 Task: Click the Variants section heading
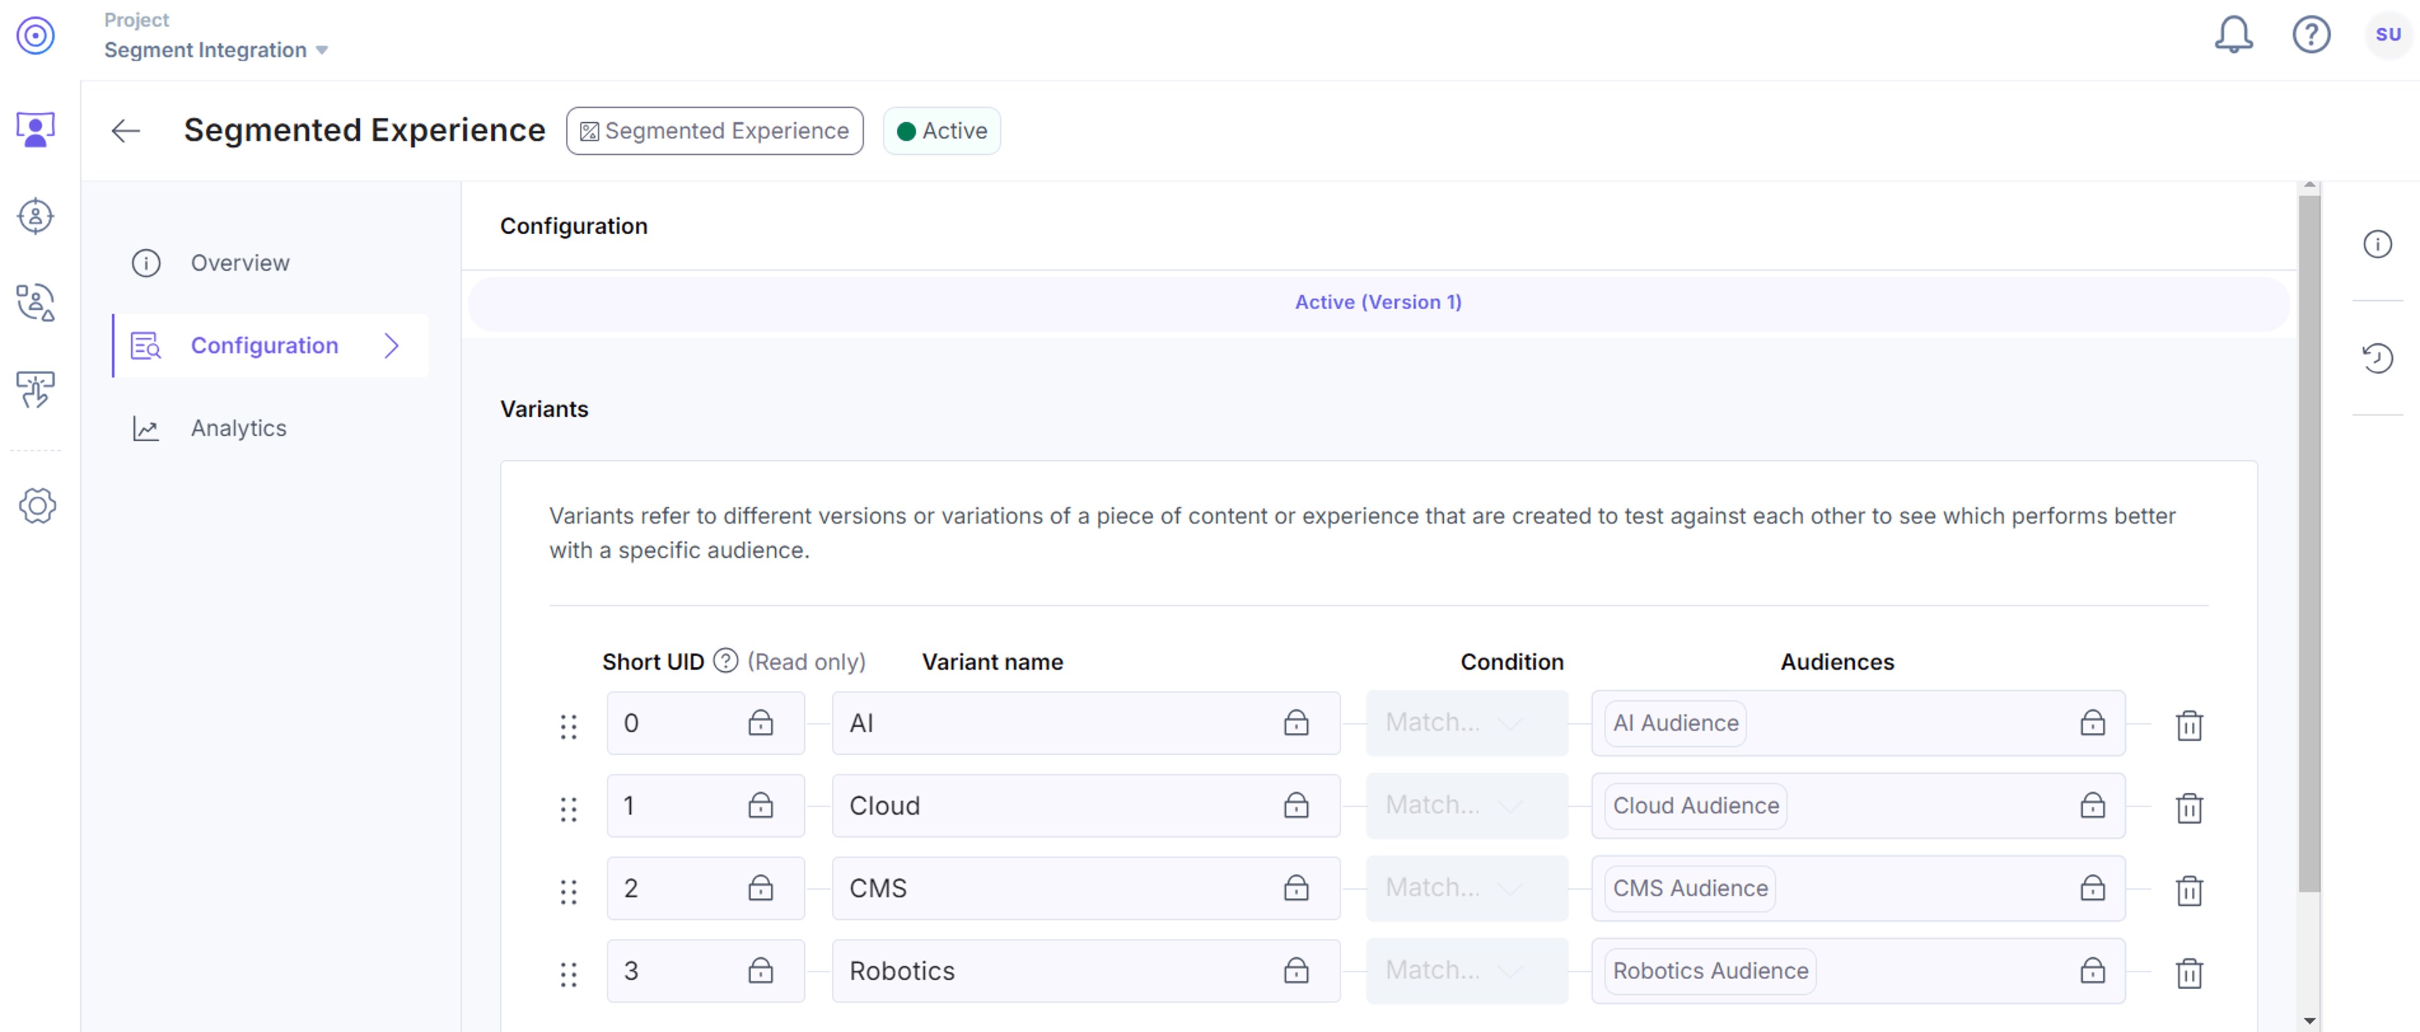click(544, 409)
